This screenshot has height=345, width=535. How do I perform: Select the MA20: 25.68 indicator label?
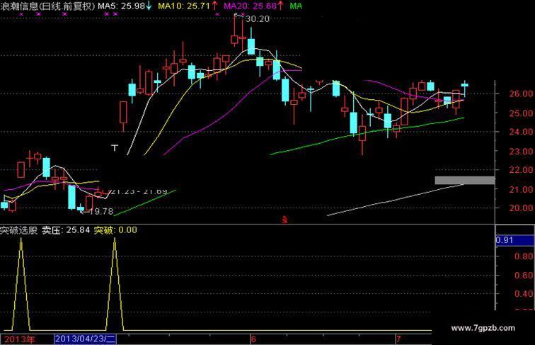[x=253, y=6]
